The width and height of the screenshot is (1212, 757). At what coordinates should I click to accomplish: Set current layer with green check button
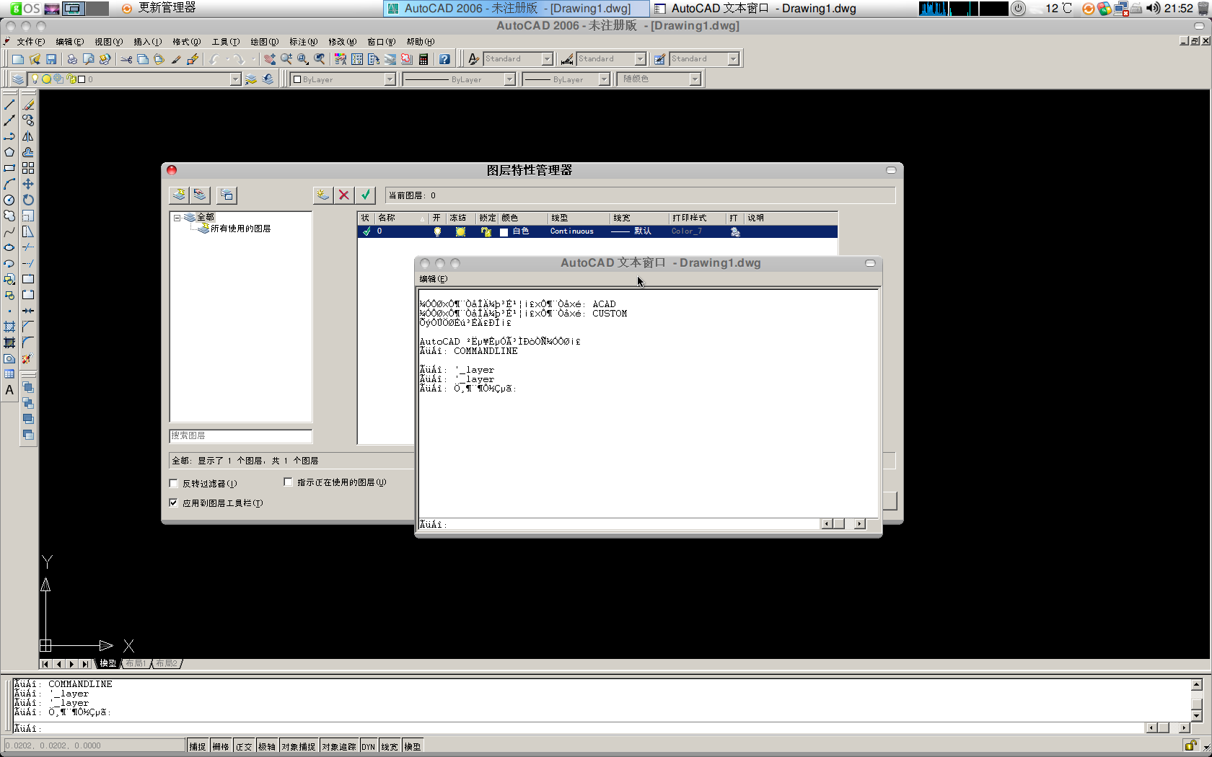coord(365,195)
